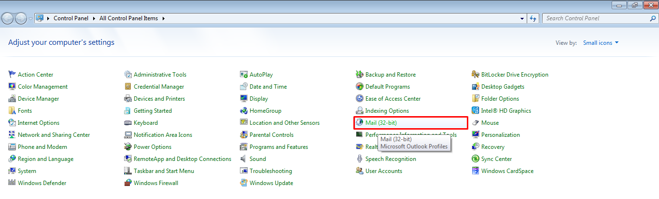The height and width of the screenshot is (199, 659).
Task: Click the Windows Update icon
Action: pos(244,183)
